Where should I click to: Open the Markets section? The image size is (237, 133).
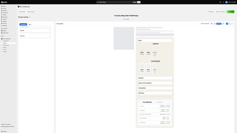coord(5,21)
